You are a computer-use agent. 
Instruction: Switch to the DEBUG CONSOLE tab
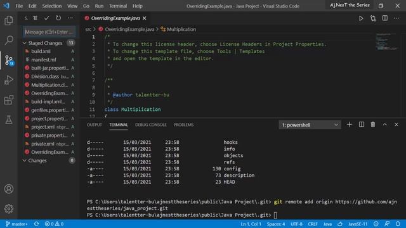(x=151, y=125)
